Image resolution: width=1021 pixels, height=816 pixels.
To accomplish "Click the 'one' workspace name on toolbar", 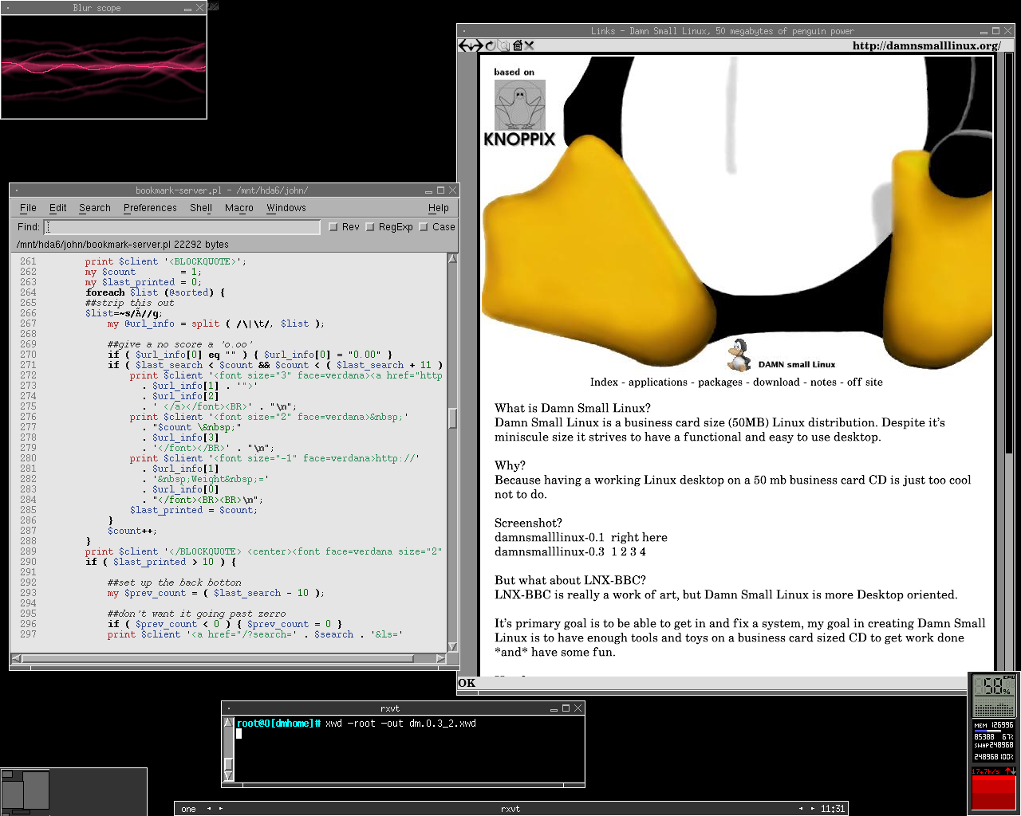I will (188, 809).
